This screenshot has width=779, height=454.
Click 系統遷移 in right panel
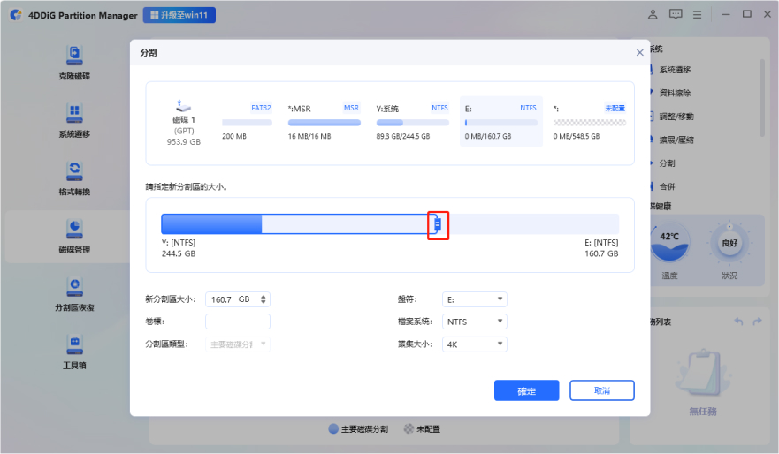coord(675,70)
